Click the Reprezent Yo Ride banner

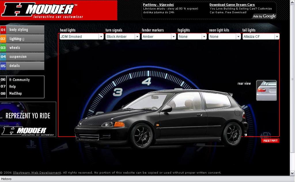[x=28, y=119]
